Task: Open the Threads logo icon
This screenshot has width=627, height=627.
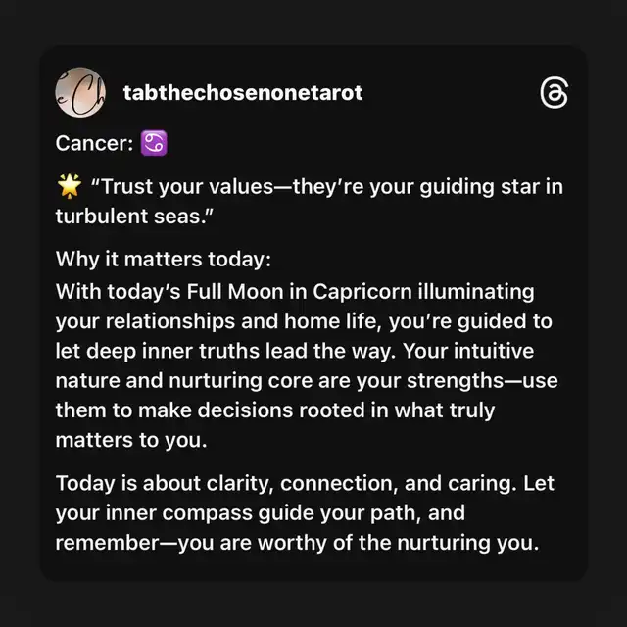Action: 554,93
